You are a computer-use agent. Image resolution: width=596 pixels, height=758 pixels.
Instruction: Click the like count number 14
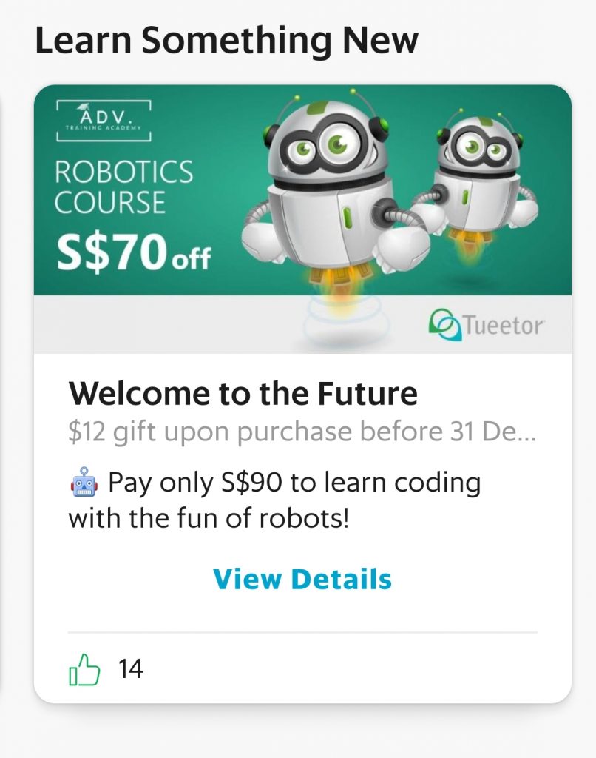click(130, 669)
